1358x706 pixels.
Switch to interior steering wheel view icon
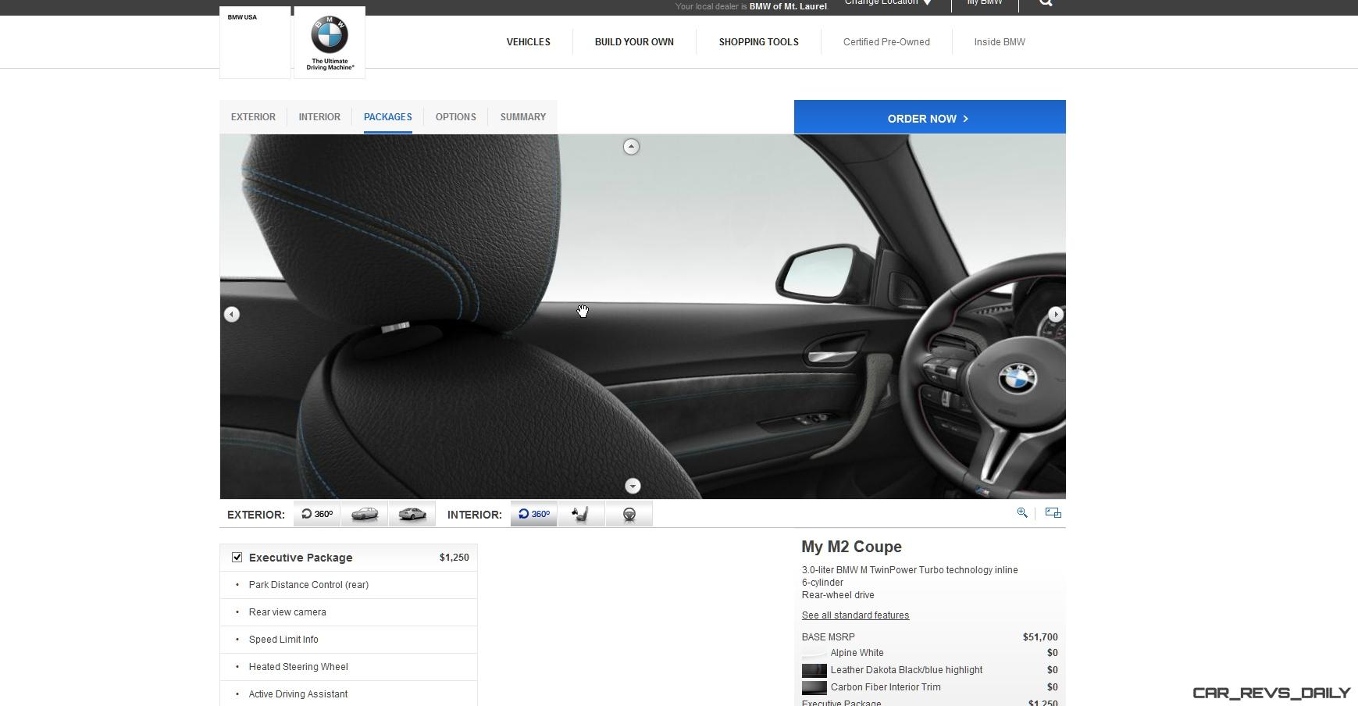(x=629, y=514)
